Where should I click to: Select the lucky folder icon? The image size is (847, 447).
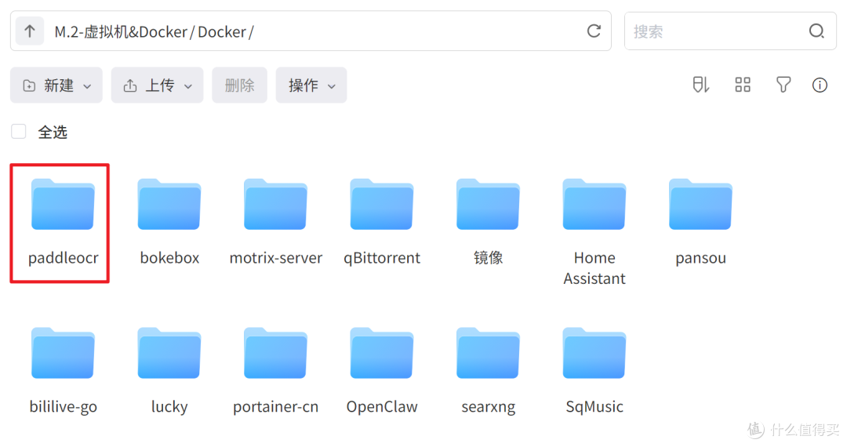[x=169, y=353]
